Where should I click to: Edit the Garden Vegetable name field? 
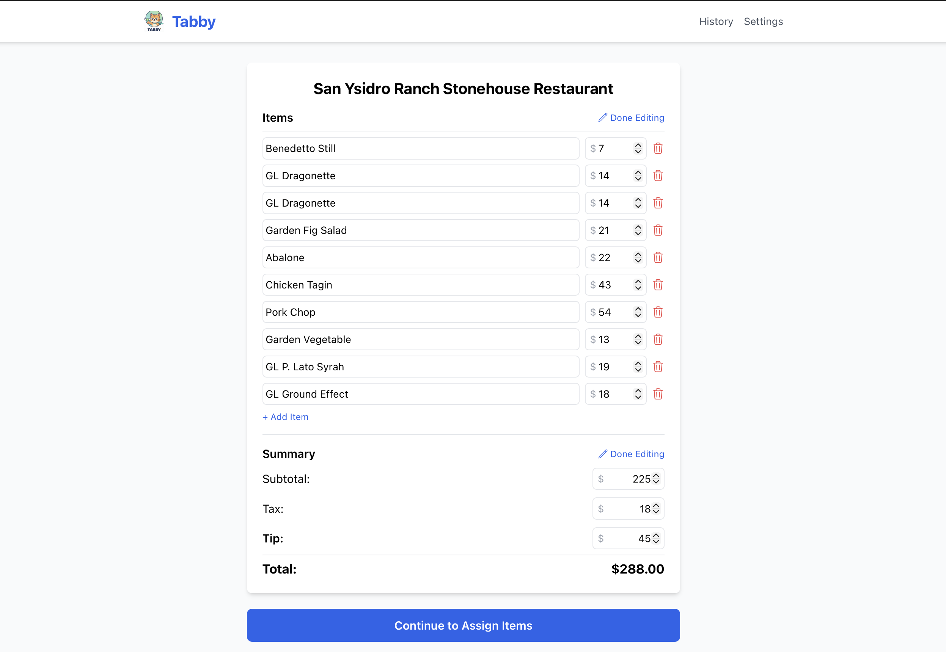(x=420, y=340)
